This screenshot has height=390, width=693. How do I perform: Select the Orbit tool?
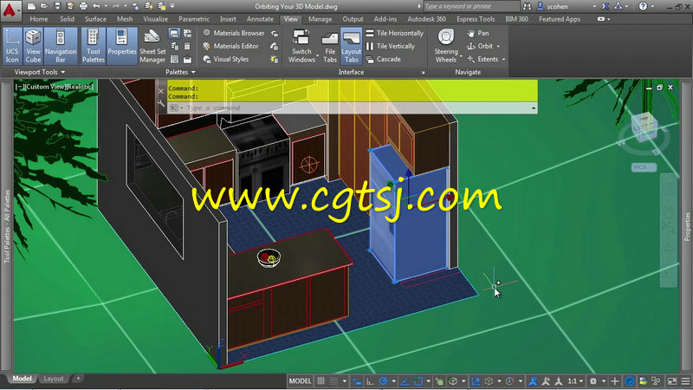coord(480,46)
